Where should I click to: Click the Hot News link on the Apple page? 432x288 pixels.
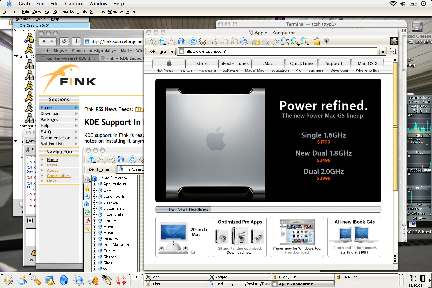coord(165,70)
